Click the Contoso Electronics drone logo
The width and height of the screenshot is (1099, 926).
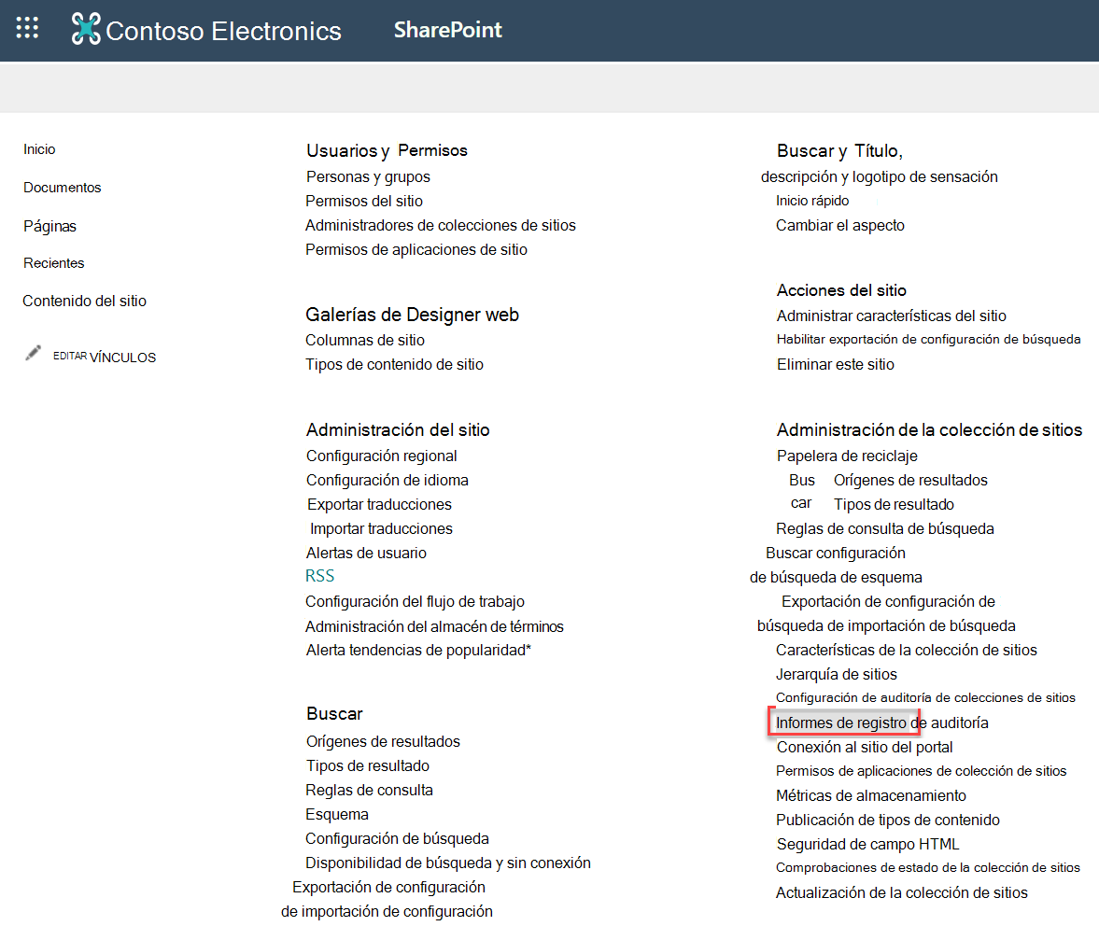tap(86, 30)
